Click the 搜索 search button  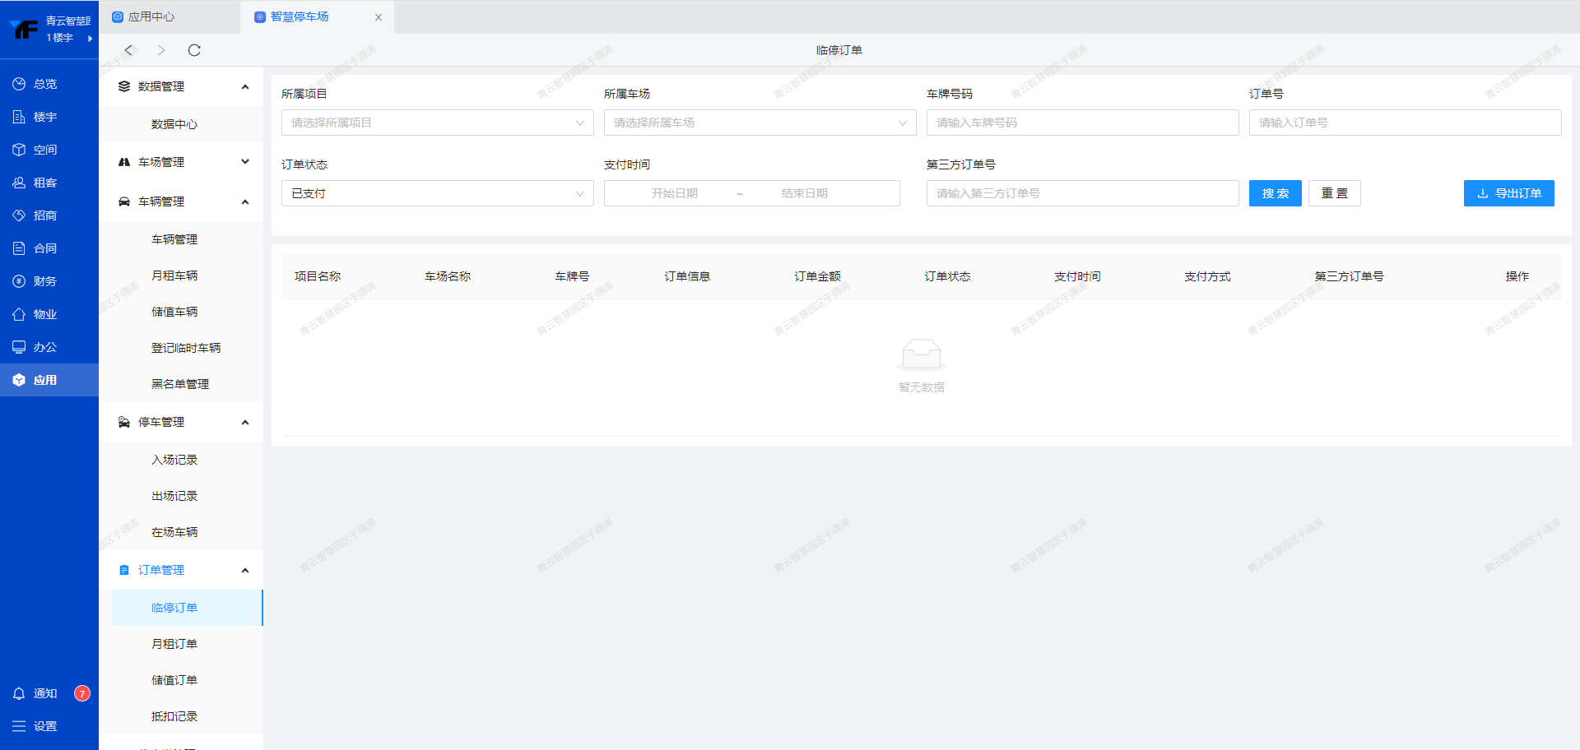coord(1275,193)
